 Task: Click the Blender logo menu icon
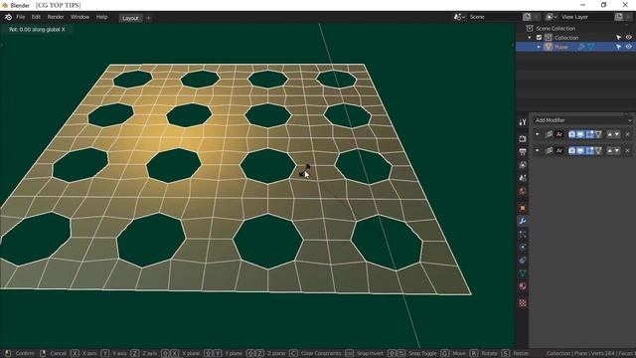pos(8,17)
